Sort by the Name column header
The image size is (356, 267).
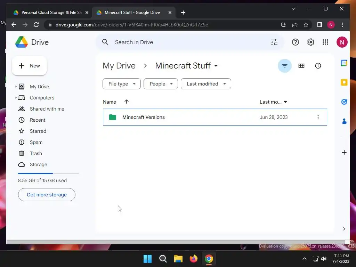110,102
